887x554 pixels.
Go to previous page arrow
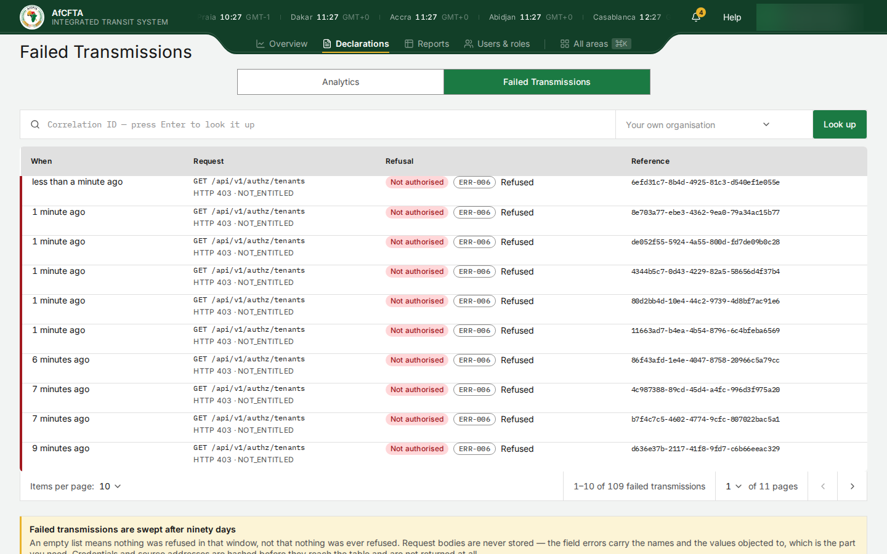point(823,486)
